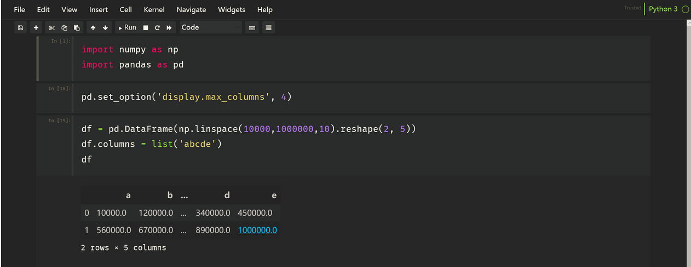Move the selected cell down
The width and height of the screenshot is (691, 267).
(105, 27)
